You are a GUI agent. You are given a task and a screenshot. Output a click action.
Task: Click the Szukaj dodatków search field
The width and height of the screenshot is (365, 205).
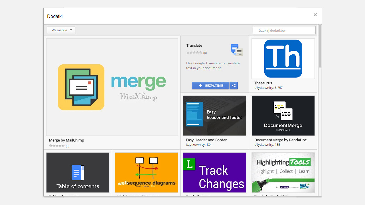284,30
